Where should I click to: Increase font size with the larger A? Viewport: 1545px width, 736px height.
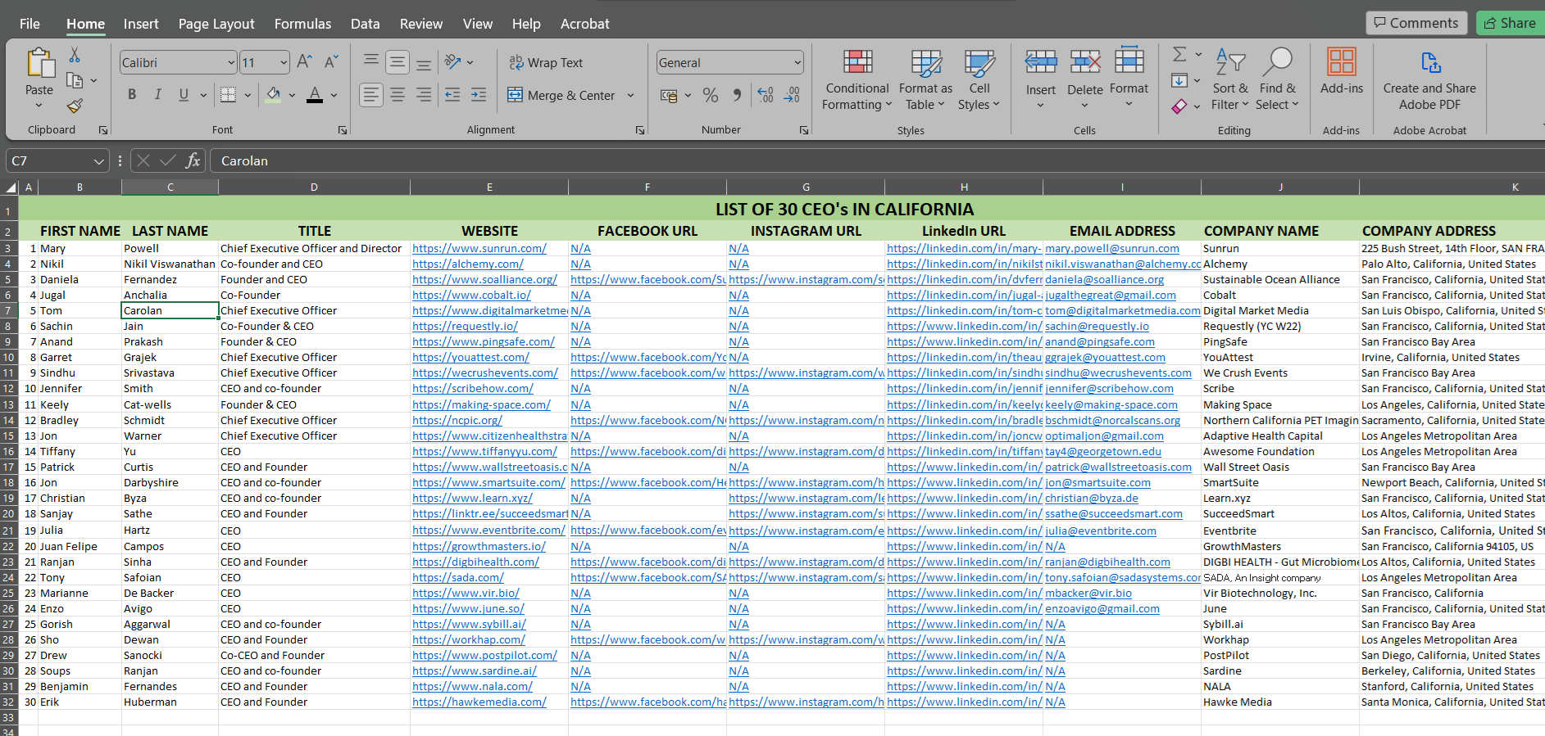click(x=304, y=61)
